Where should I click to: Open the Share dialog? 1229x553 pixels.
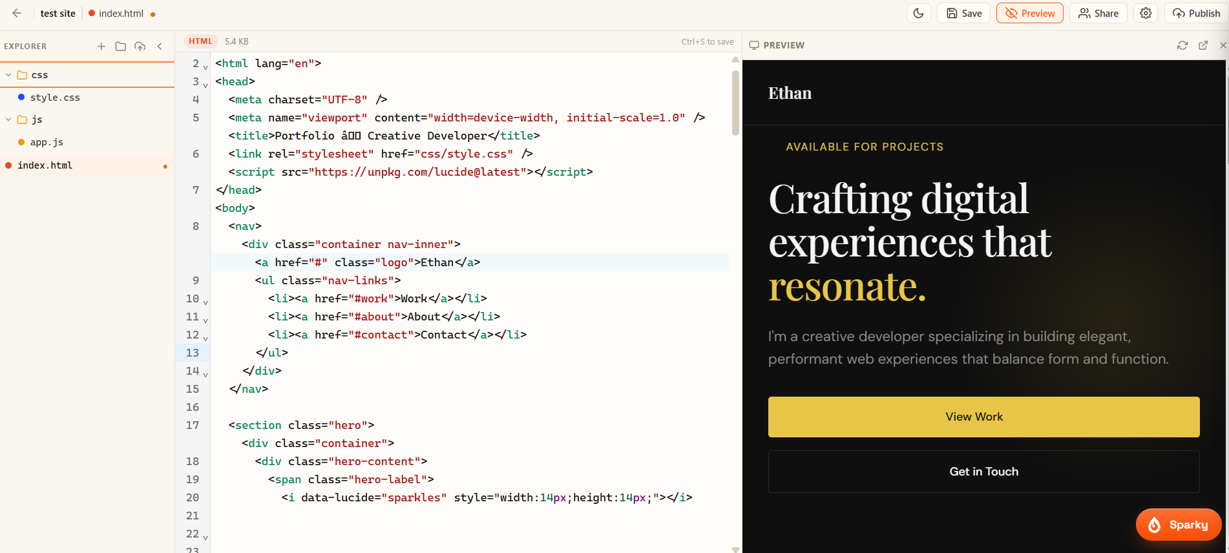(x=1098, y=13)
